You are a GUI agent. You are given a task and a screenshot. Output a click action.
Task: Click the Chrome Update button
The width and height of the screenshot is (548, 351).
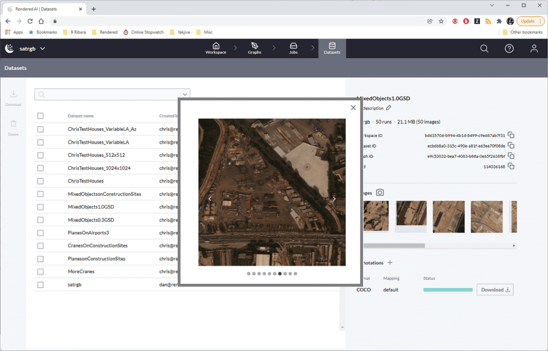tap(530, 21)
